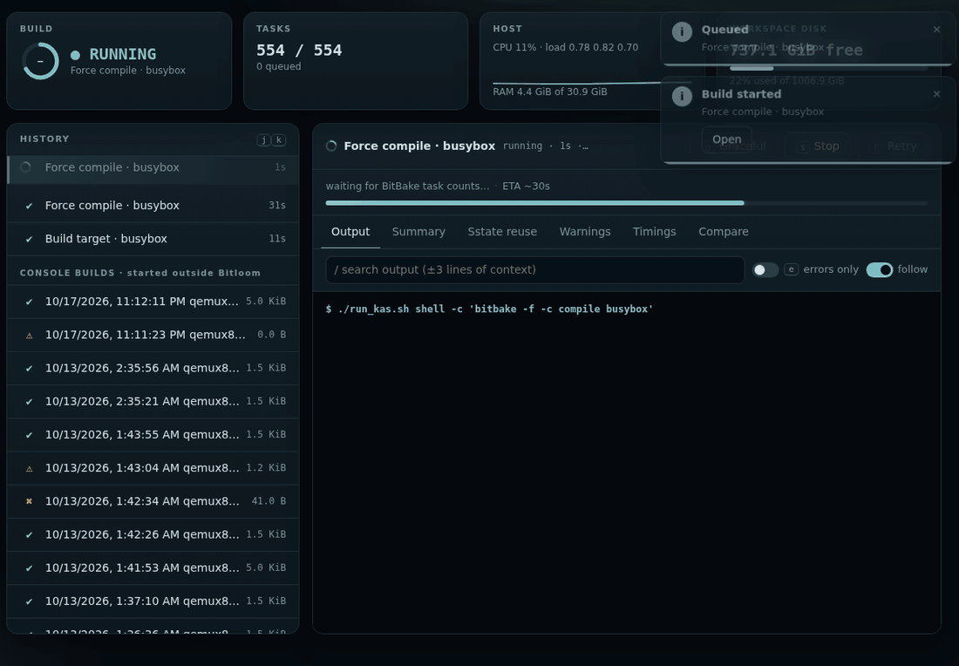
Task: Click the failed X icon of 1:42:34 AM build
Action: click(x=29, y=501)
